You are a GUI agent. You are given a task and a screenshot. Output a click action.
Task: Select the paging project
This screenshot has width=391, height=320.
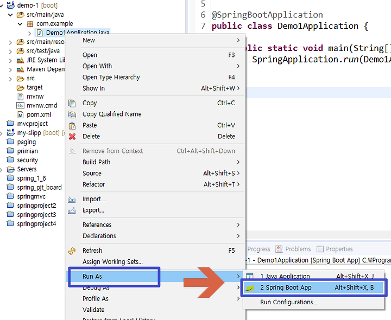(x=26, y=142)
